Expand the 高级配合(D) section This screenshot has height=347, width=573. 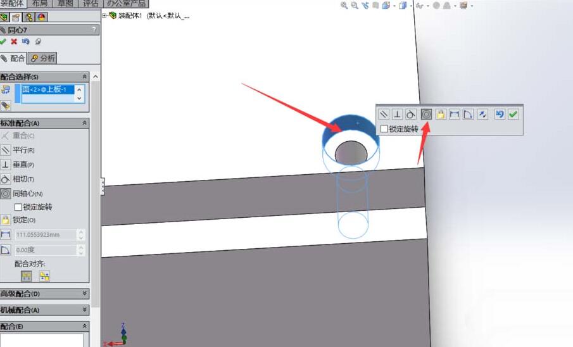pos(84,293)
